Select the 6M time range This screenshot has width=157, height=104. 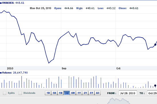73,93
